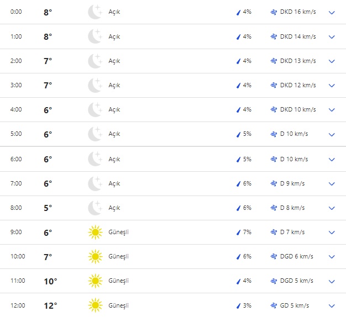Expand the 3:00 row chevron
The width and height of the screenshot is (346, 317).
(x=332, y=86)
